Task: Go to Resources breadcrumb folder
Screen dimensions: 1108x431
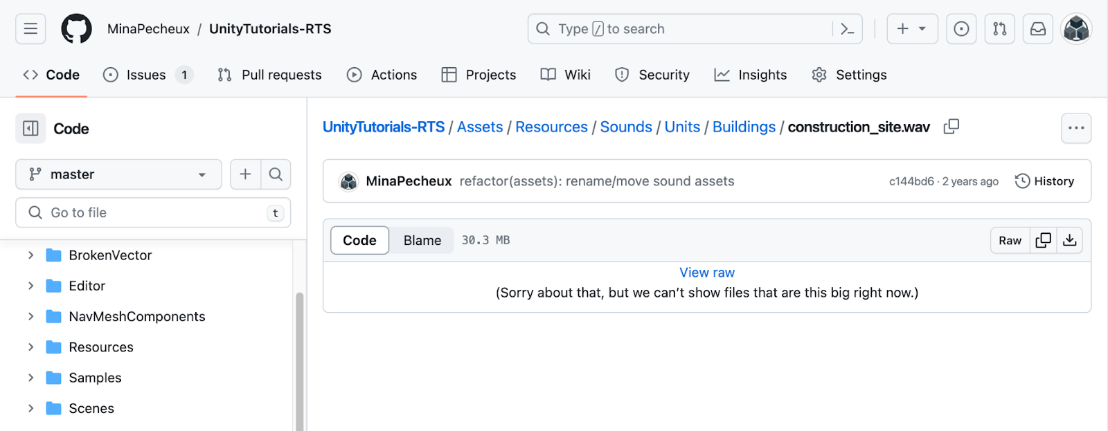Action: pos(551,127)
